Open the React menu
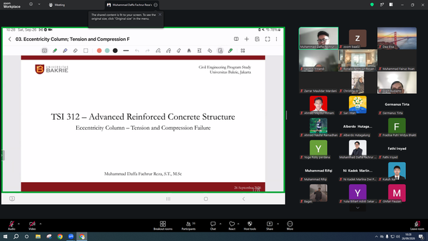428x241 pixels. point(232,226)
